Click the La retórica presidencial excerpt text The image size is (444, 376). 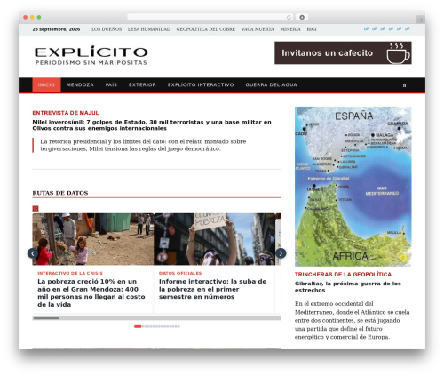143,145
